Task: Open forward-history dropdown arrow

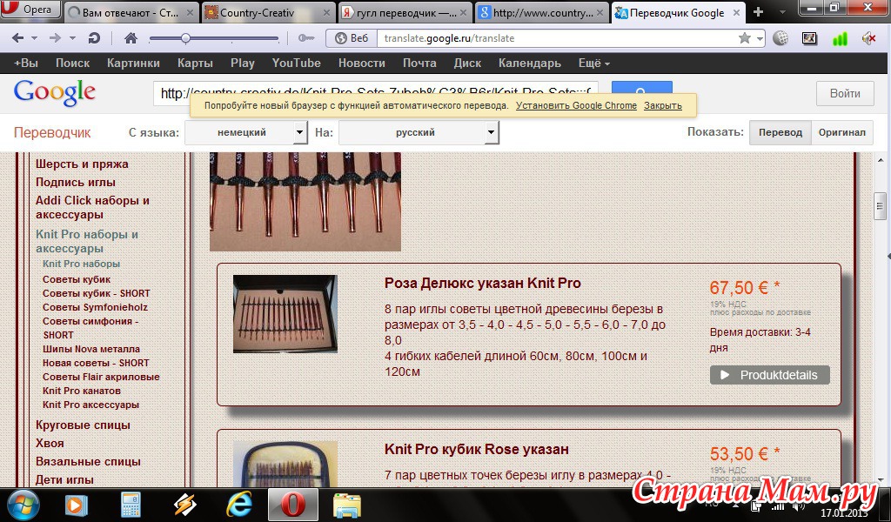Action: tap(72, 38)
